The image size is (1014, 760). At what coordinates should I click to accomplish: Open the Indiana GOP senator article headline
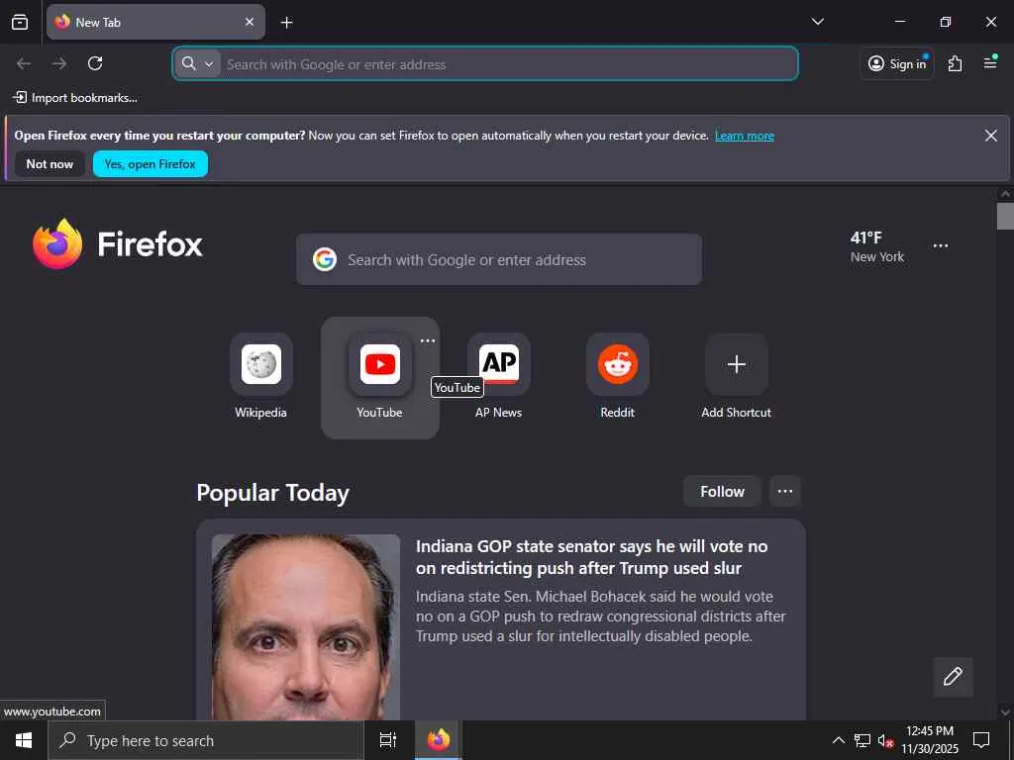[x=592, y=557]
